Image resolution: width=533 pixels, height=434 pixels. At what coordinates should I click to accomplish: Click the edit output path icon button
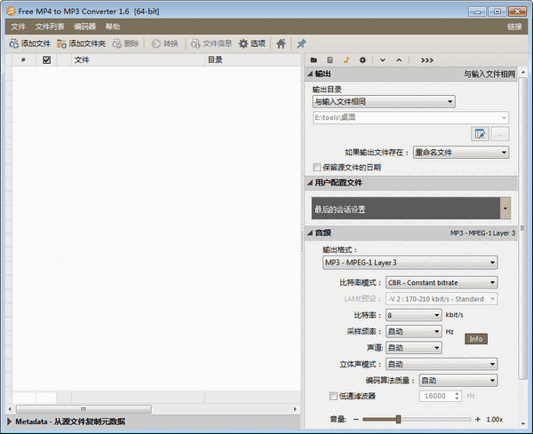point(480,134)
